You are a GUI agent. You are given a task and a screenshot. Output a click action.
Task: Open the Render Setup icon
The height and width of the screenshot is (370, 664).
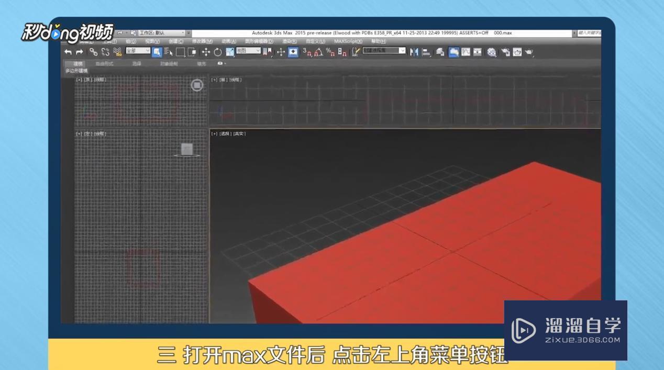(x=506, y=52)
